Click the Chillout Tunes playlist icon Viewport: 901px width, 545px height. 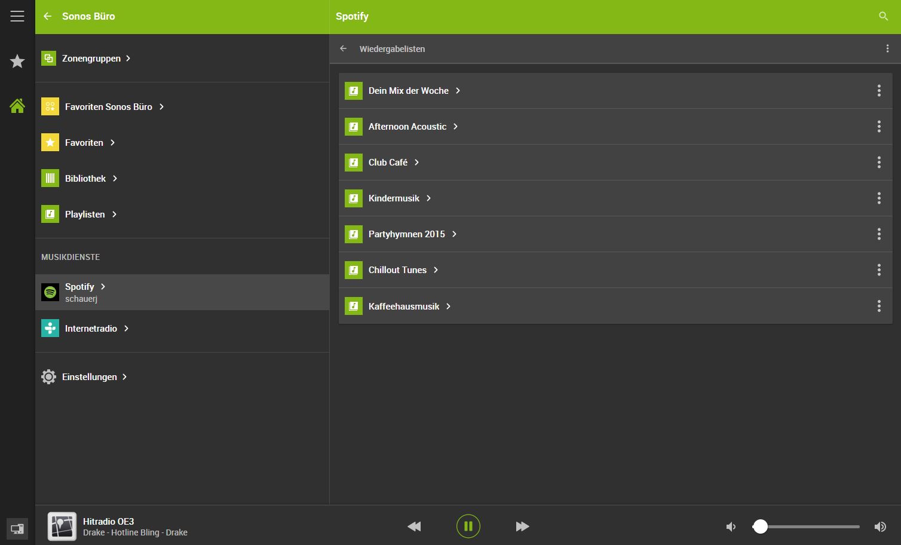tap(354, 270)
